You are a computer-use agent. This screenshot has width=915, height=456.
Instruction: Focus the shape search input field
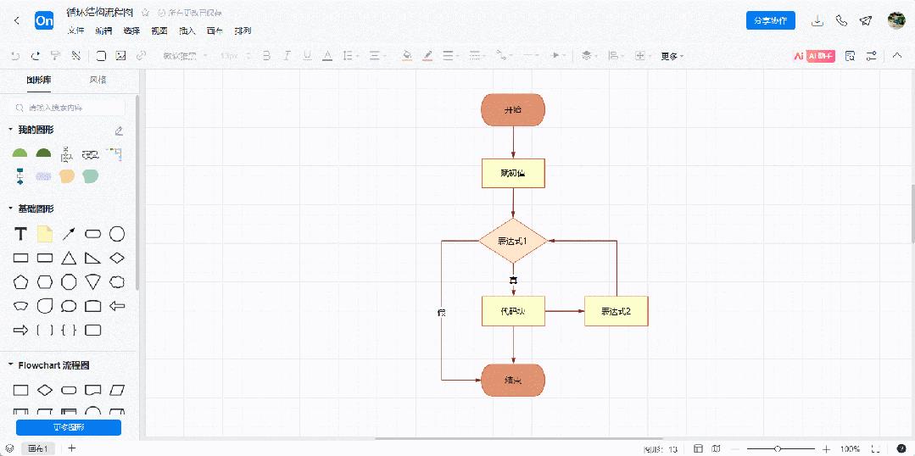(x=69, y=108)
